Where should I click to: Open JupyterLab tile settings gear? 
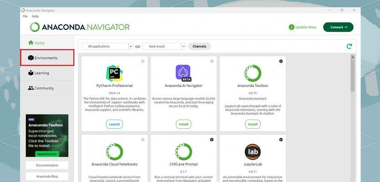tap(281, 140)
